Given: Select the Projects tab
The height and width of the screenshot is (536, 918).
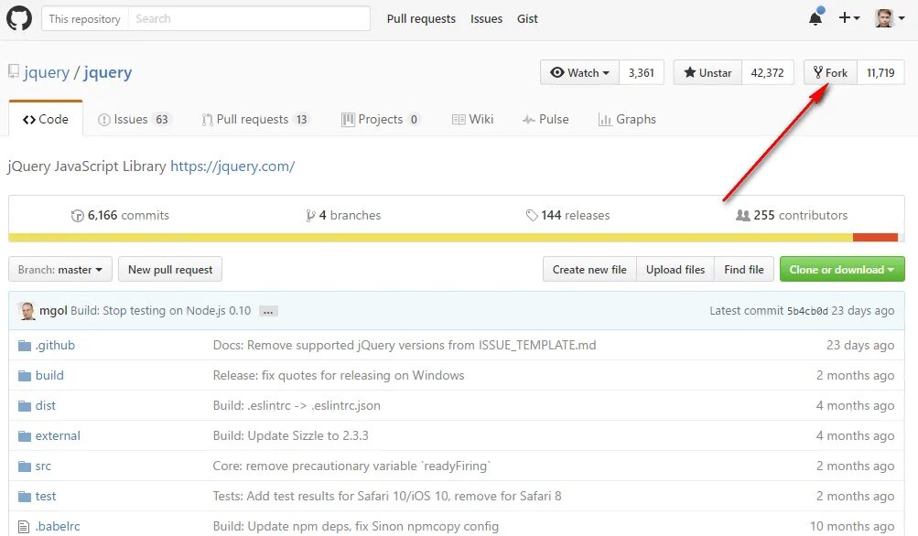Looking at the screenshot, I should (381, 120).
